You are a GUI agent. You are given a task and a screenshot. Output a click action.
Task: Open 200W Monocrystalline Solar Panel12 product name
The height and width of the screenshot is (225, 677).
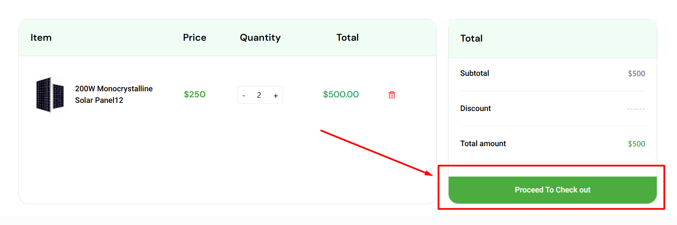(x=114, y=94)
